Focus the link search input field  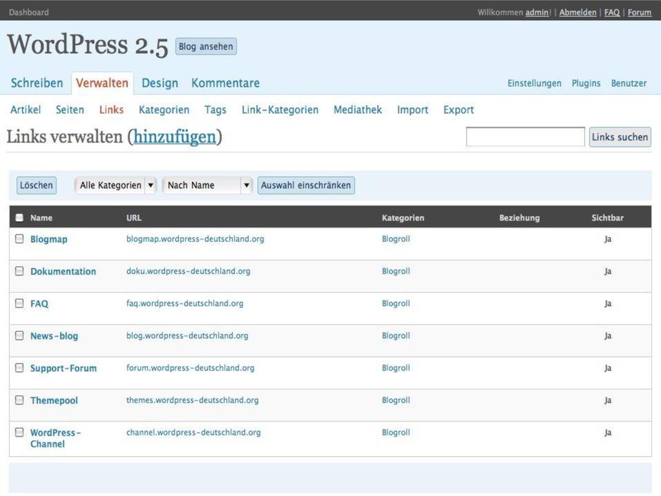pyautogui.click(x=525, y=137)
